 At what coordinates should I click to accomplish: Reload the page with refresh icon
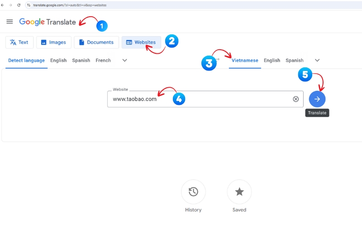[x=19, y=5]
